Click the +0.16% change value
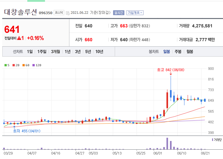223x159 pixels. (35, 38)
